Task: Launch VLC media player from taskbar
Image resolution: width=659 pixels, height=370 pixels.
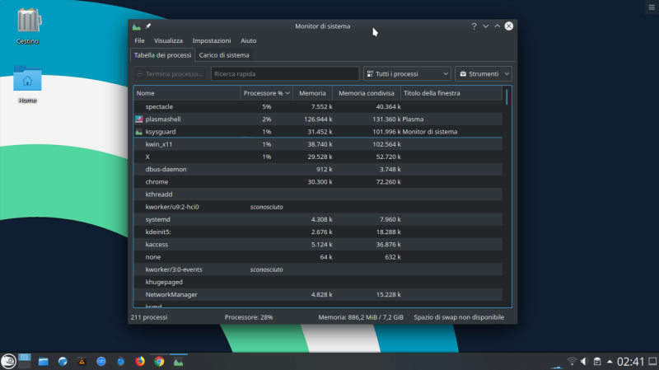Action: click(82, 361)
